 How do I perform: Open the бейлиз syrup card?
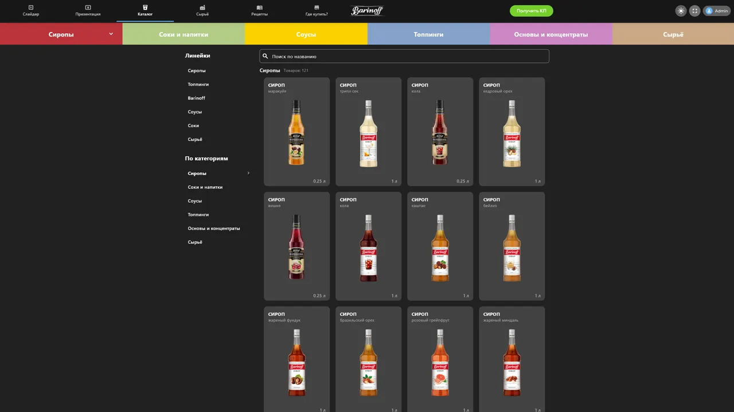pos(512,246)
